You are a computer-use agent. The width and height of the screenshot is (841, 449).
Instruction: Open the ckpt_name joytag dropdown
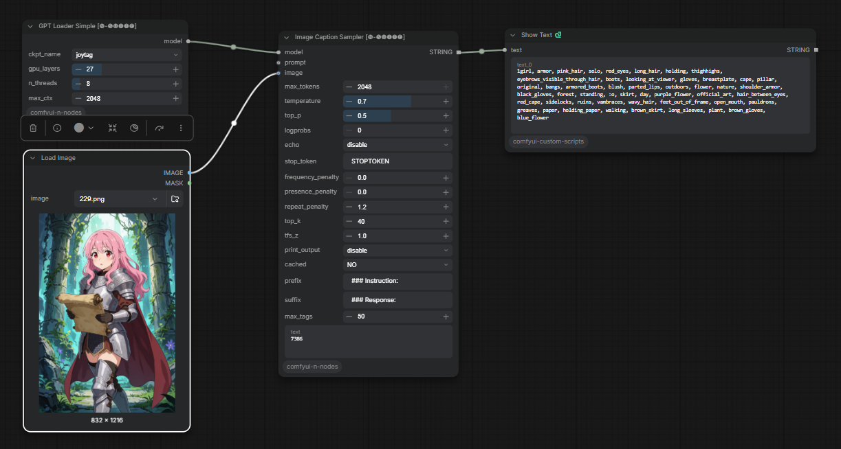point(127,54)
